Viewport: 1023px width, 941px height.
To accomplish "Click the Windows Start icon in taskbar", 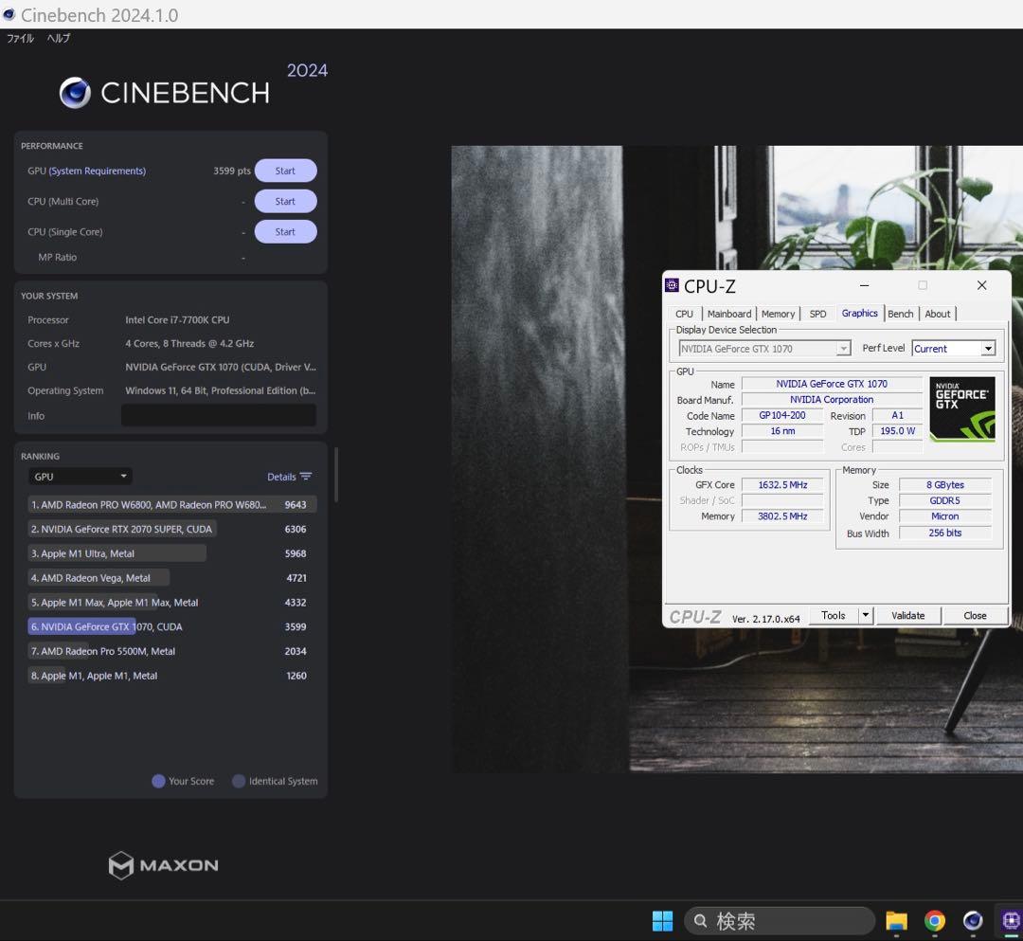I will 662,920.
